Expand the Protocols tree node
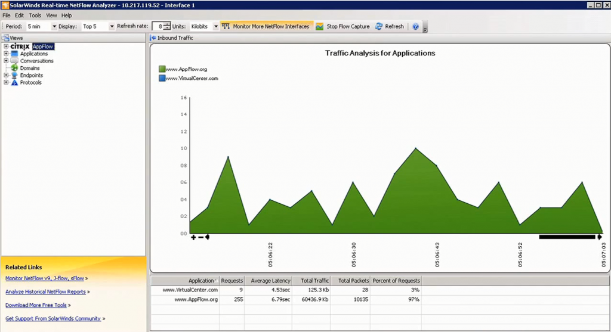This screenshot has height=332, width=611. (x=6, y=82)
